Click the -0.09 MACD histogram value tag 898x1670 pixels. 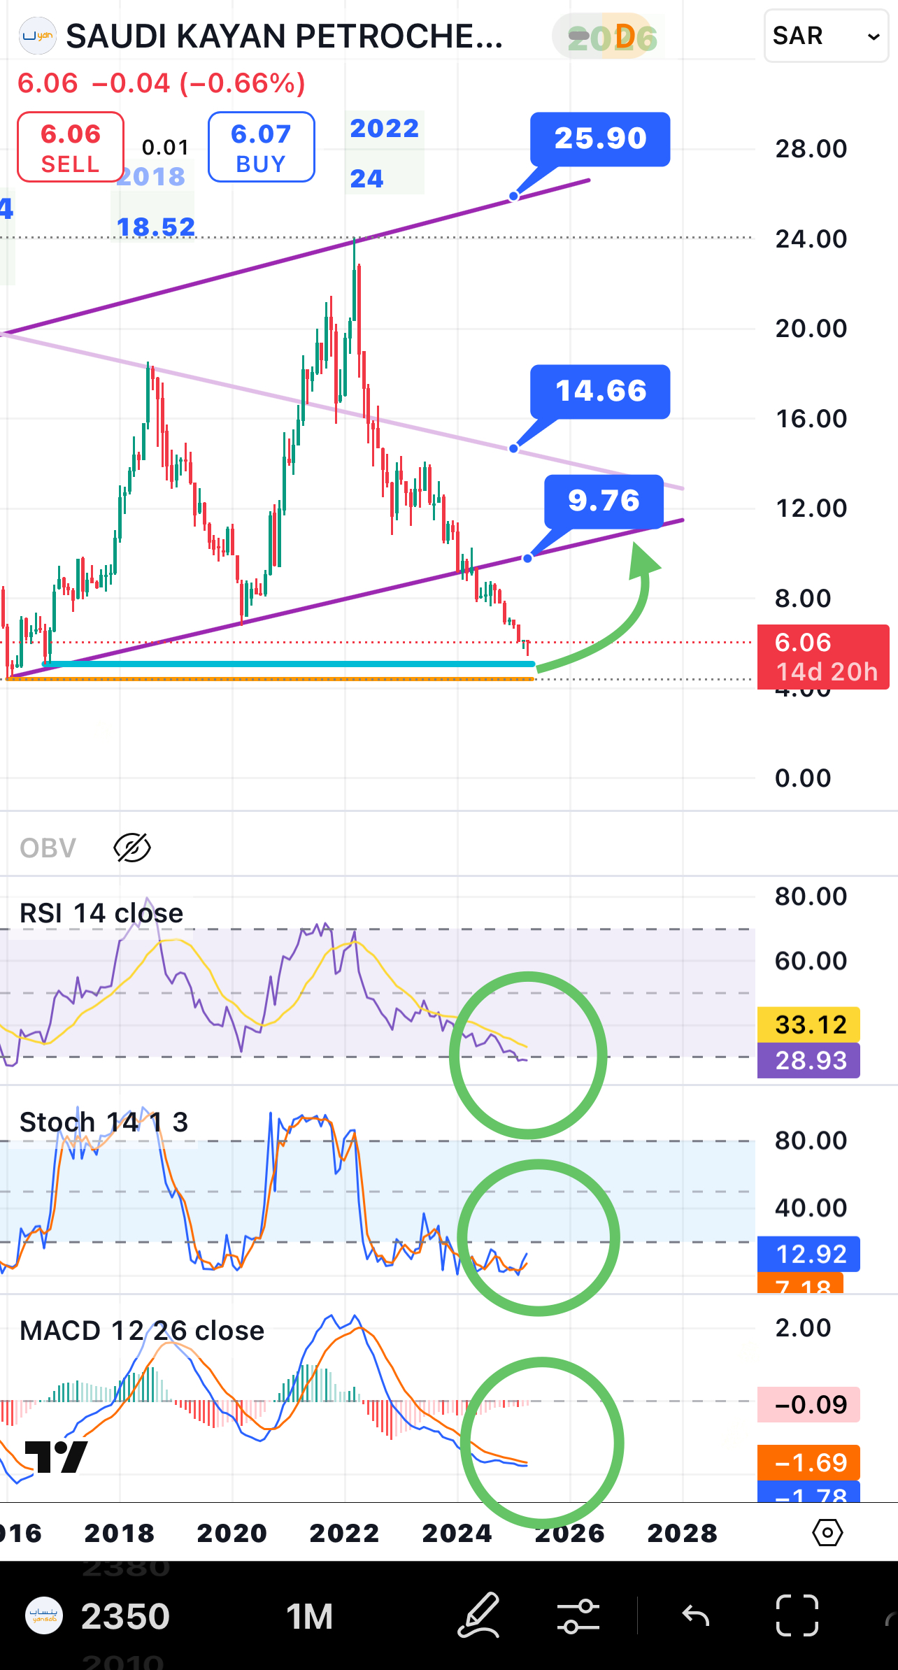pyautogui.click(x=808, y=1404)
